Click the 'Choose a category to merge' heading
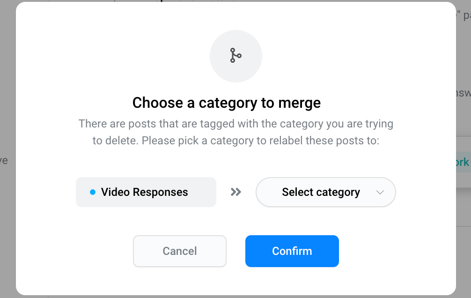 [x=227, y=103]
